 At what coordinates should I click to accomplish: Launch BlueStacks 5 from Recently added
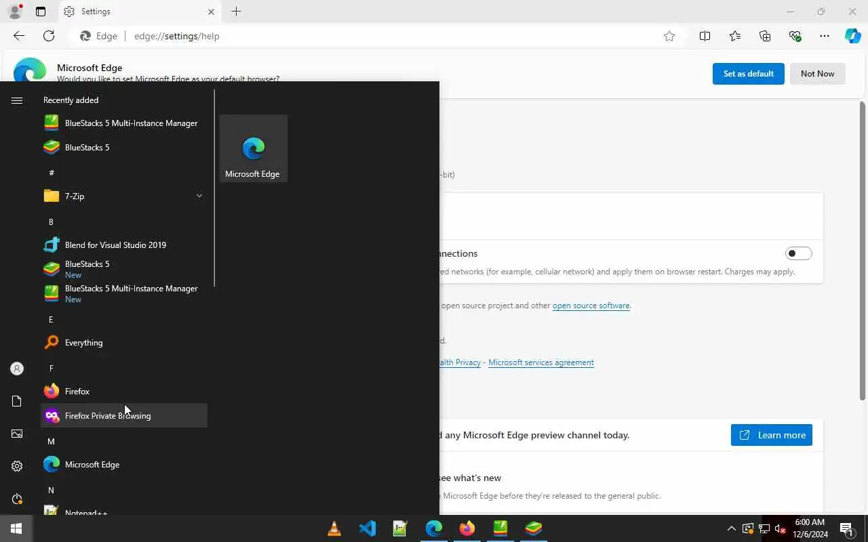pos(123,147)
